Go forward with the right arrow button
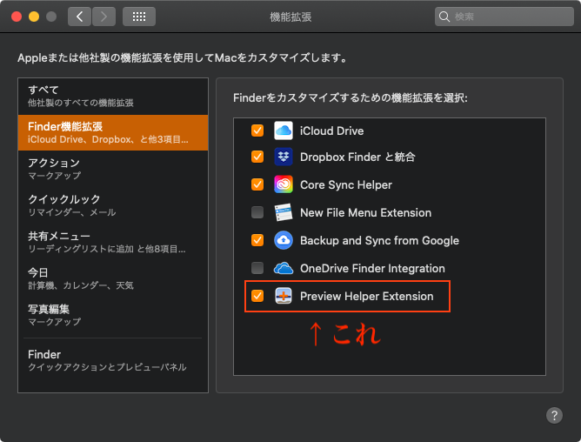The height and width of the screenshot is (442, 581). point(104,17)
